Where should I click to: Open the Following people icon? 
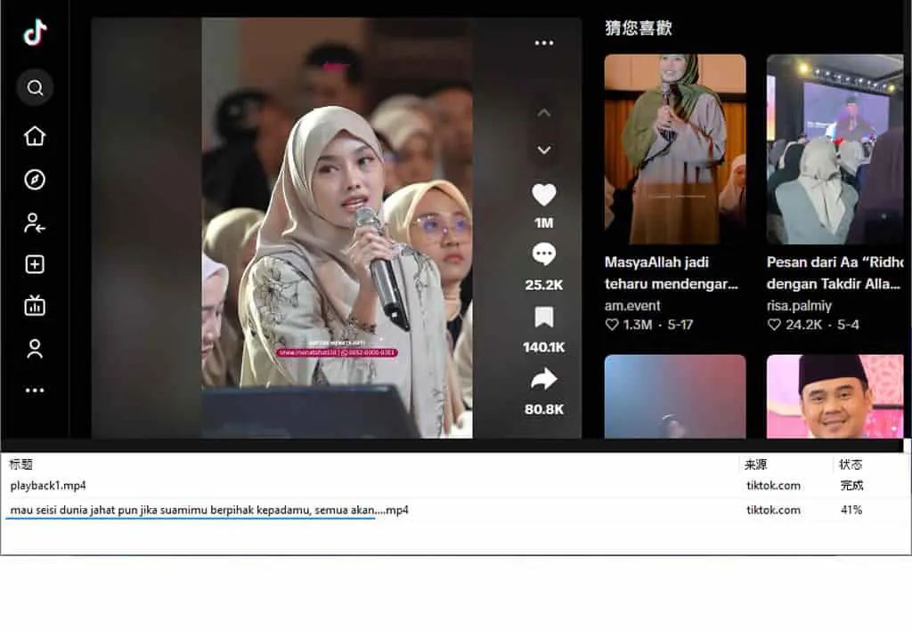click(35, 222)
